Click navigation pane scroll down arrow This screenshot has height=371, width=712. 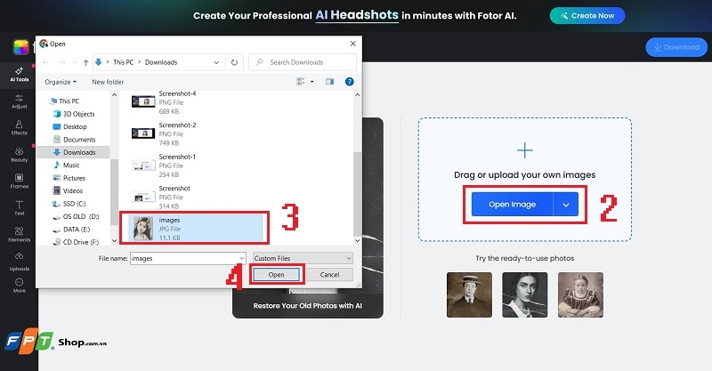pyautogui.click(x=114, y=241)
